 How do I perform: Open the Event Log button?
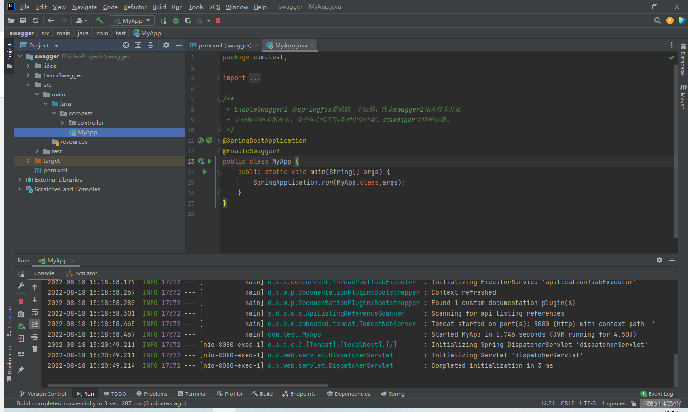(657, 394)
